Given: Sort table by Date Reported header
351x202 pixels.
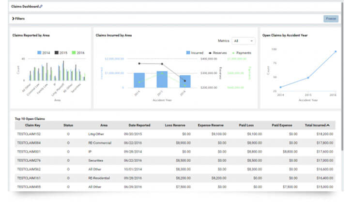Looking at the screenshot, I should tap(139, 125).
